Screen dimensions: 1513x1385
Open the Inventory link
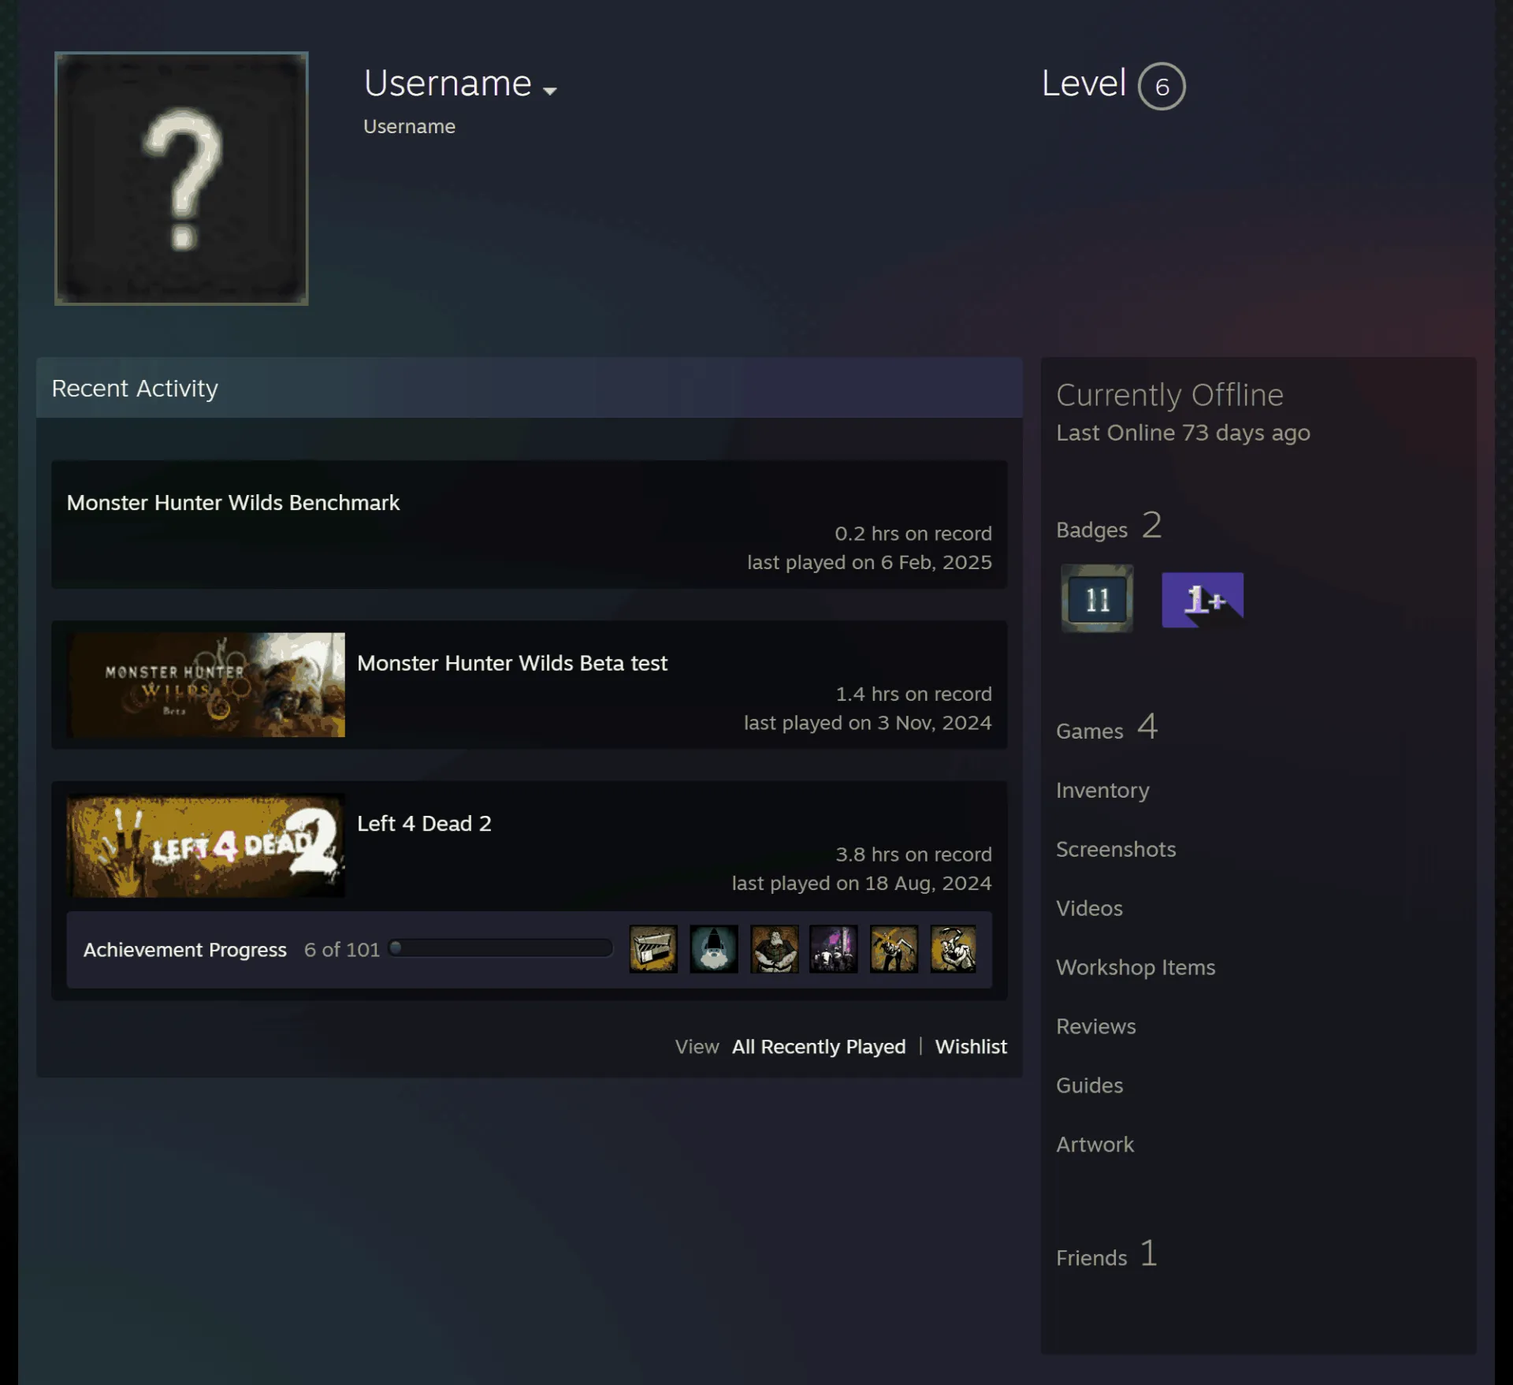pyautogui.click(x=1102, y=790)
